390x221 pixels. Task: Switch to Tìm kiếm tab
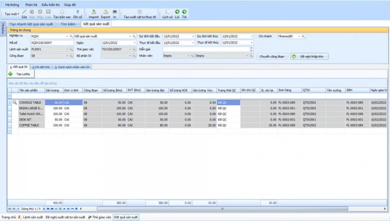tap(68, 24)
